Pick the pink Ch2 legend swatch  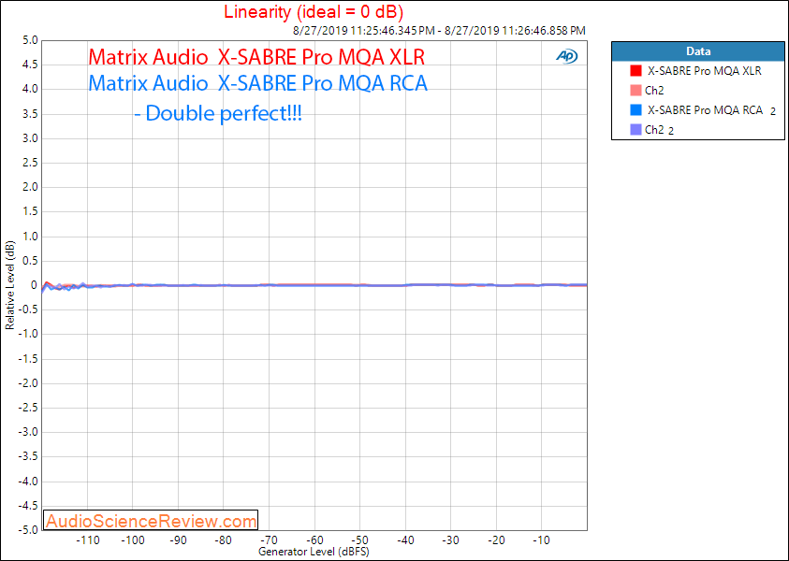(x=636, y=91)
